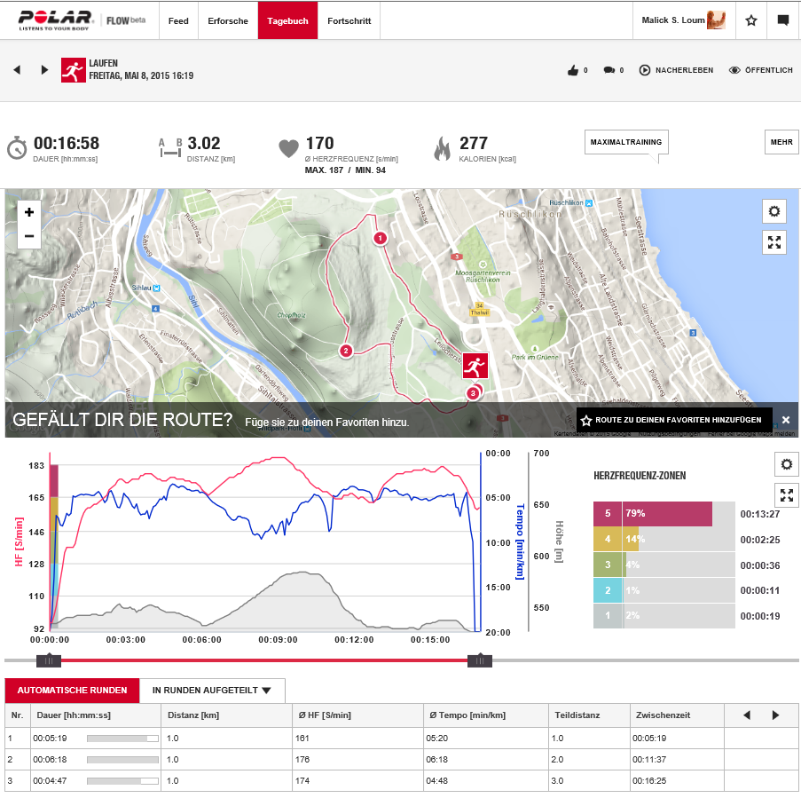Zoom out on the map
Image resolution: width=801 pixels, height=798 pixels.
point(29,236)
